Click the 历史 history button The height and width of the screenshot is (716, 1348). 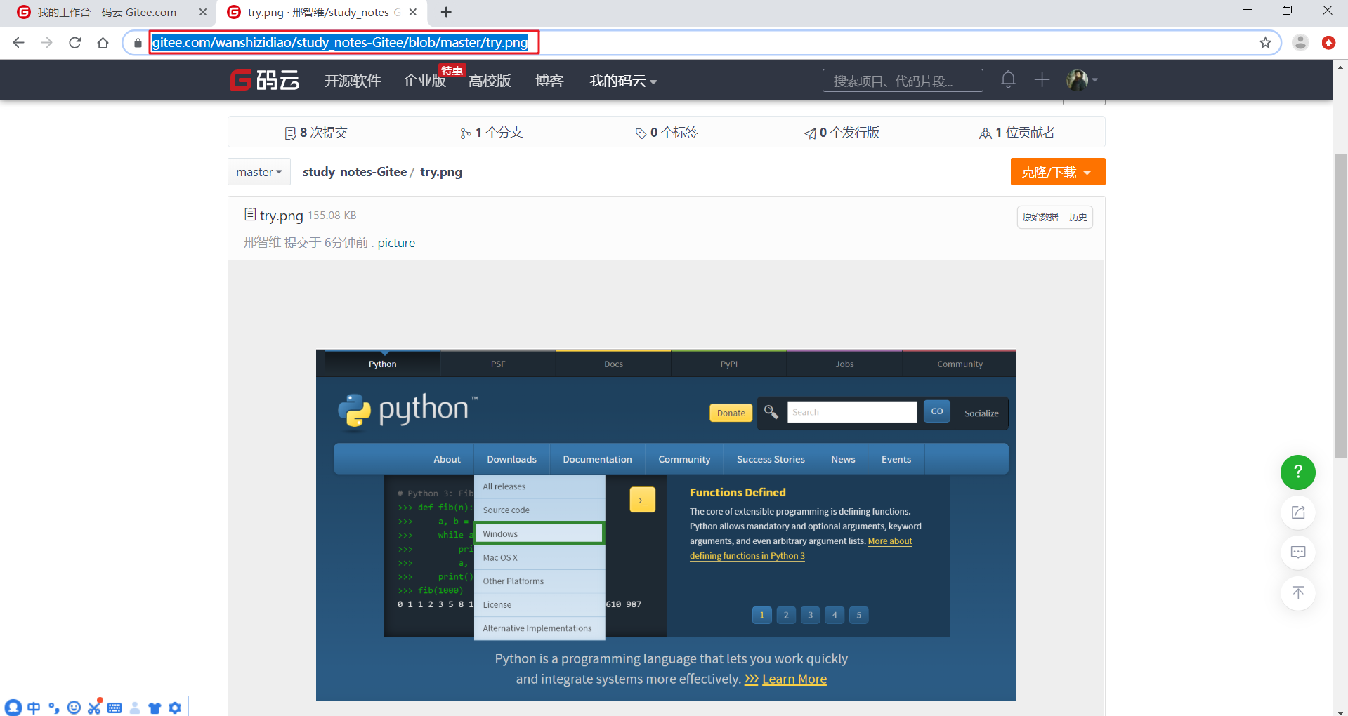coord(1078,217)
